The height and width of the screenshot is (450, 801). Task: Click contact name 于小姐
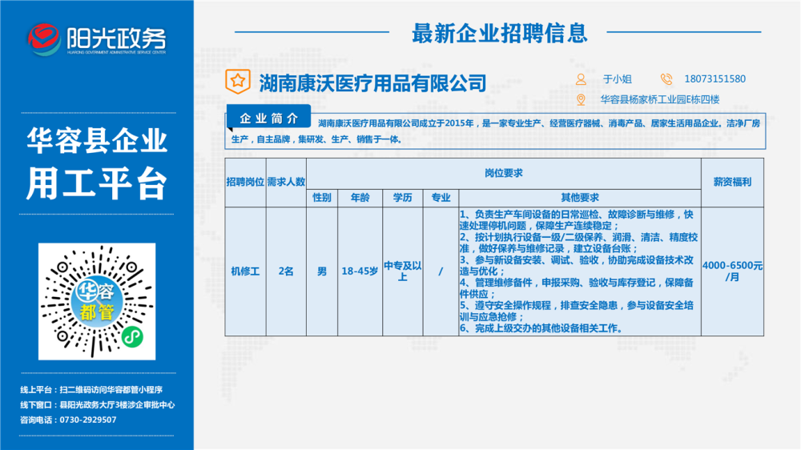(617, 79)
